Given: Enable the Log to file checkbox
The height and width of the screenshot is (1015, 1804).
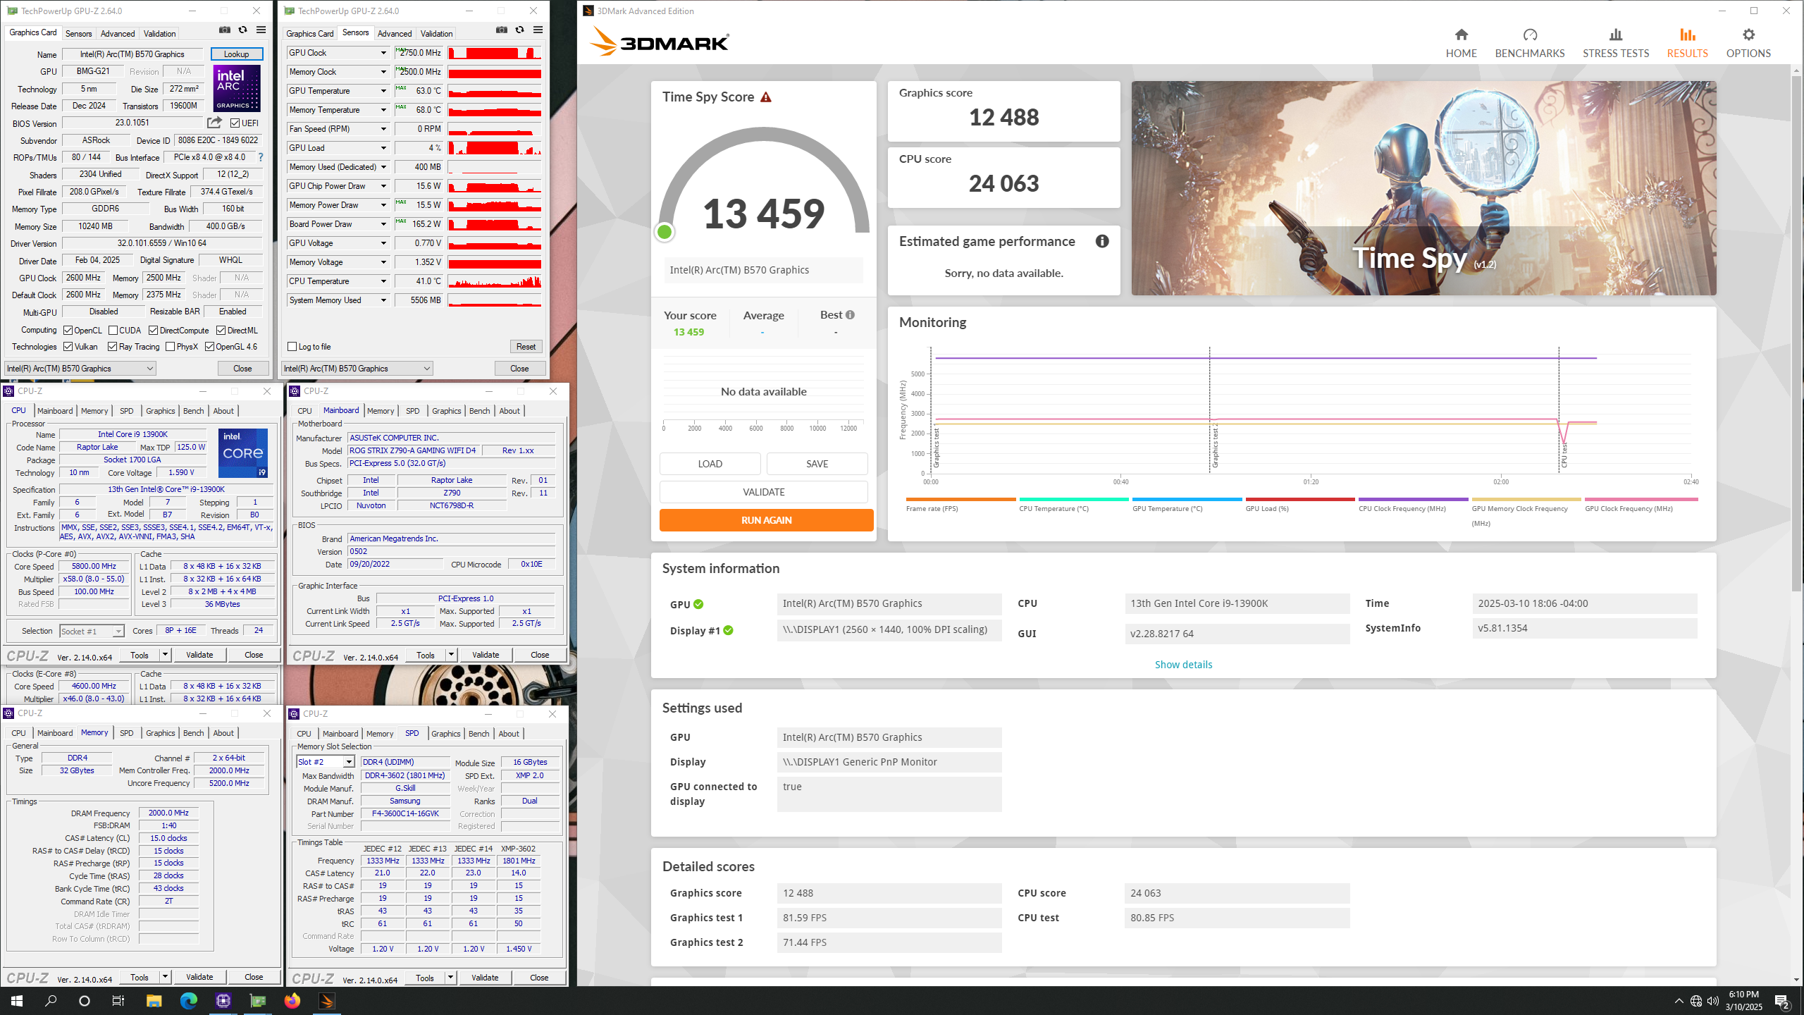Looking at the screenshot, I should tap(292, 347).
